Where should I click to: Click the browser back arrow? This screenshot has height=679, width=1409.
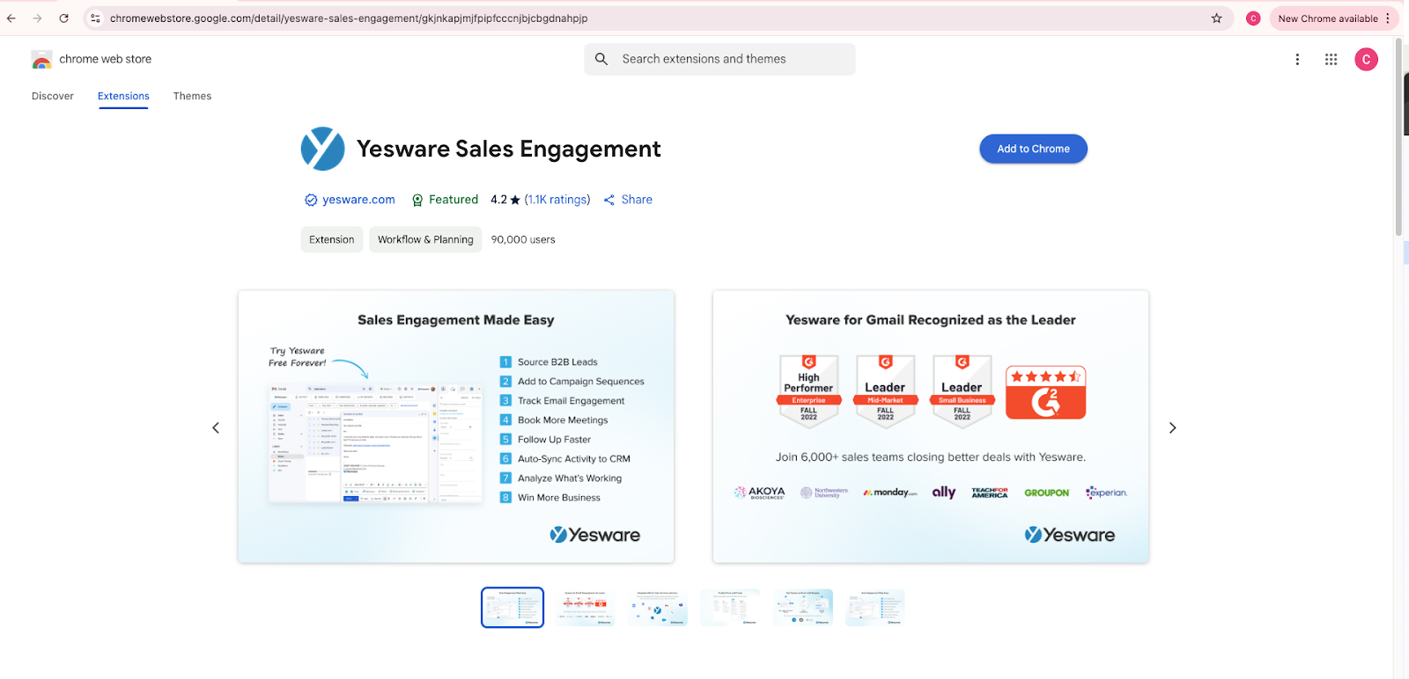pyautogui.click(x=11, y=18)
